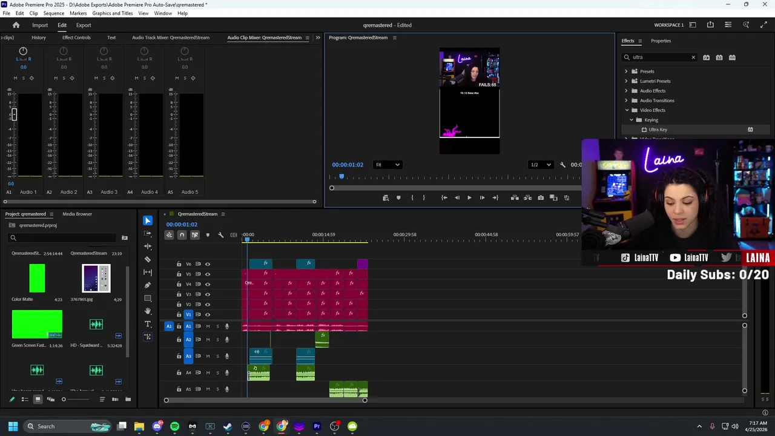Step forward one frame in Program monitor

(482, 198)
